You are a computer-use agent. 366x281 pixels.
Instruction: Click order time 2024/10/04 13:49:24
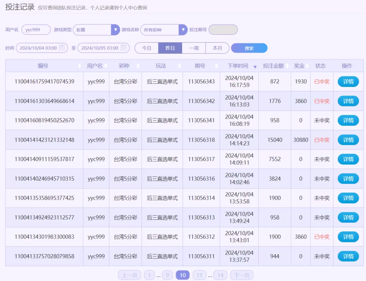click(239, 217)
